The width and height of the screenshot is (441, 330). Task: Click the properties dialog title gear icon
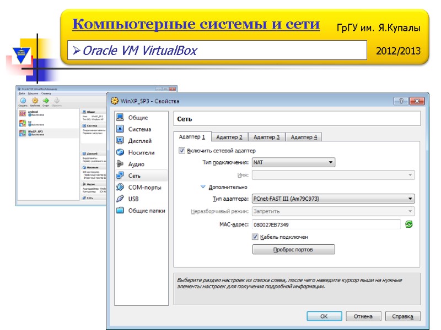115,101
